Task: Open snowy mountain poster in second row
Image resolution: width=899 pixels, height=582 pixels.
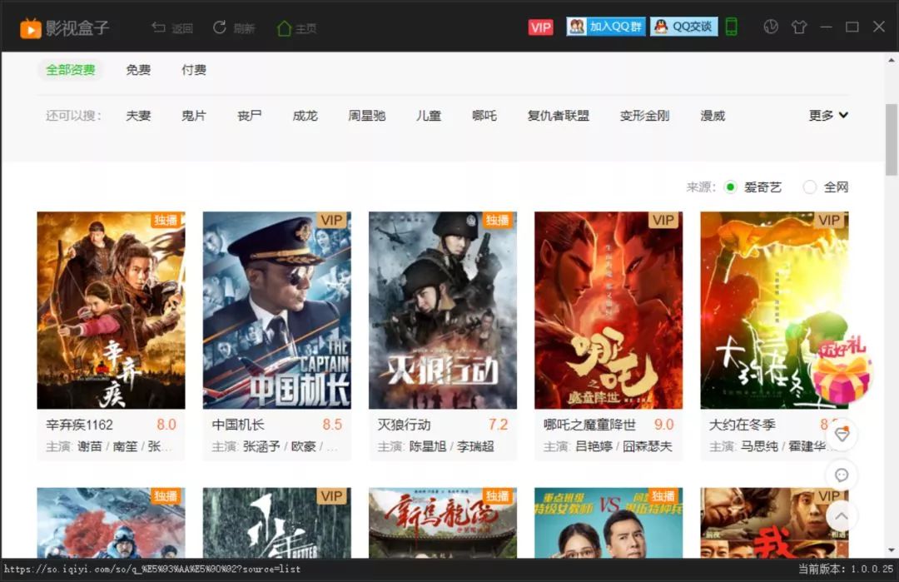Action: pos(112,522)
